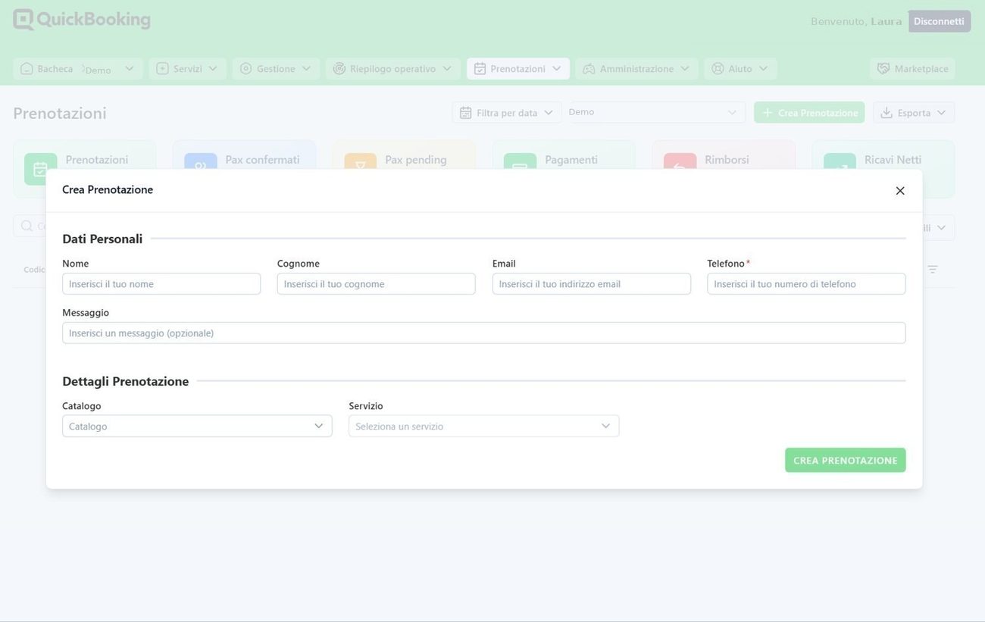Open the Seleziona un servizio dropdown
This screenshot has height=622, width=985.
point(484,426)
